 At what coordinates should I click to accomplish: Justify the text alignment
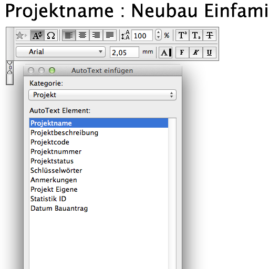click(x=110, y=36)
